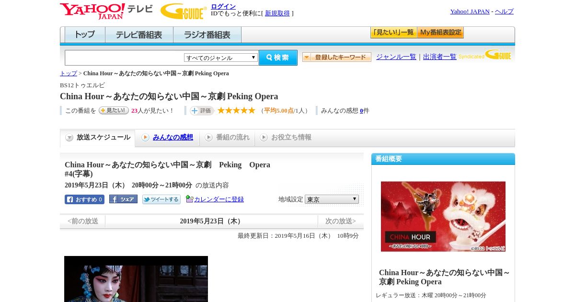Open the テレビ番組表 tab

(139, 35)
